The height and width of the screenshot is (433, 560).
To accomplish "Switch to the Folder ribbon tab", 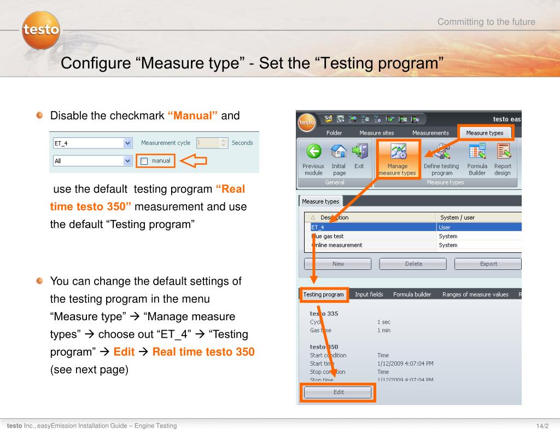I will click(334, 133).
